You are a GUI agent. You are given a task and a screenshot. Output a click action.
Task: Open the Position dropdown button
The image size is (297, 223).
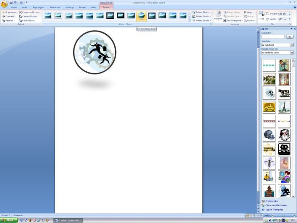pyautogui.click(x=218, y=16)
